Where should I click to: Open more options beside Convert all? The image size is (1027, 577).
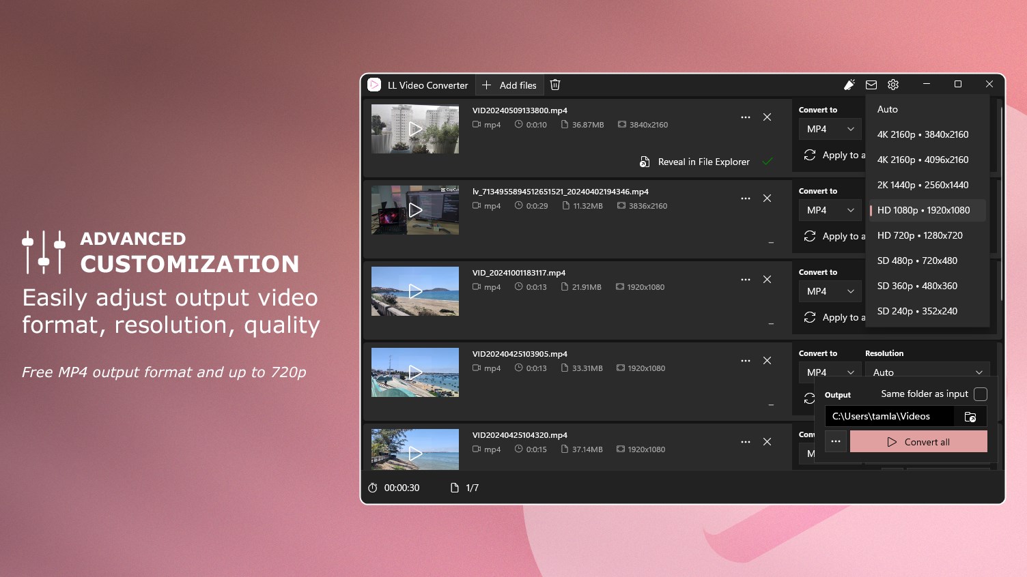tap(836, 441)
